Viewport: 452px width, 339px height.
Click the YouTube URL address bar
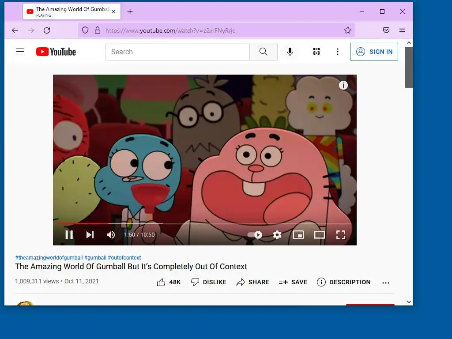216,30
